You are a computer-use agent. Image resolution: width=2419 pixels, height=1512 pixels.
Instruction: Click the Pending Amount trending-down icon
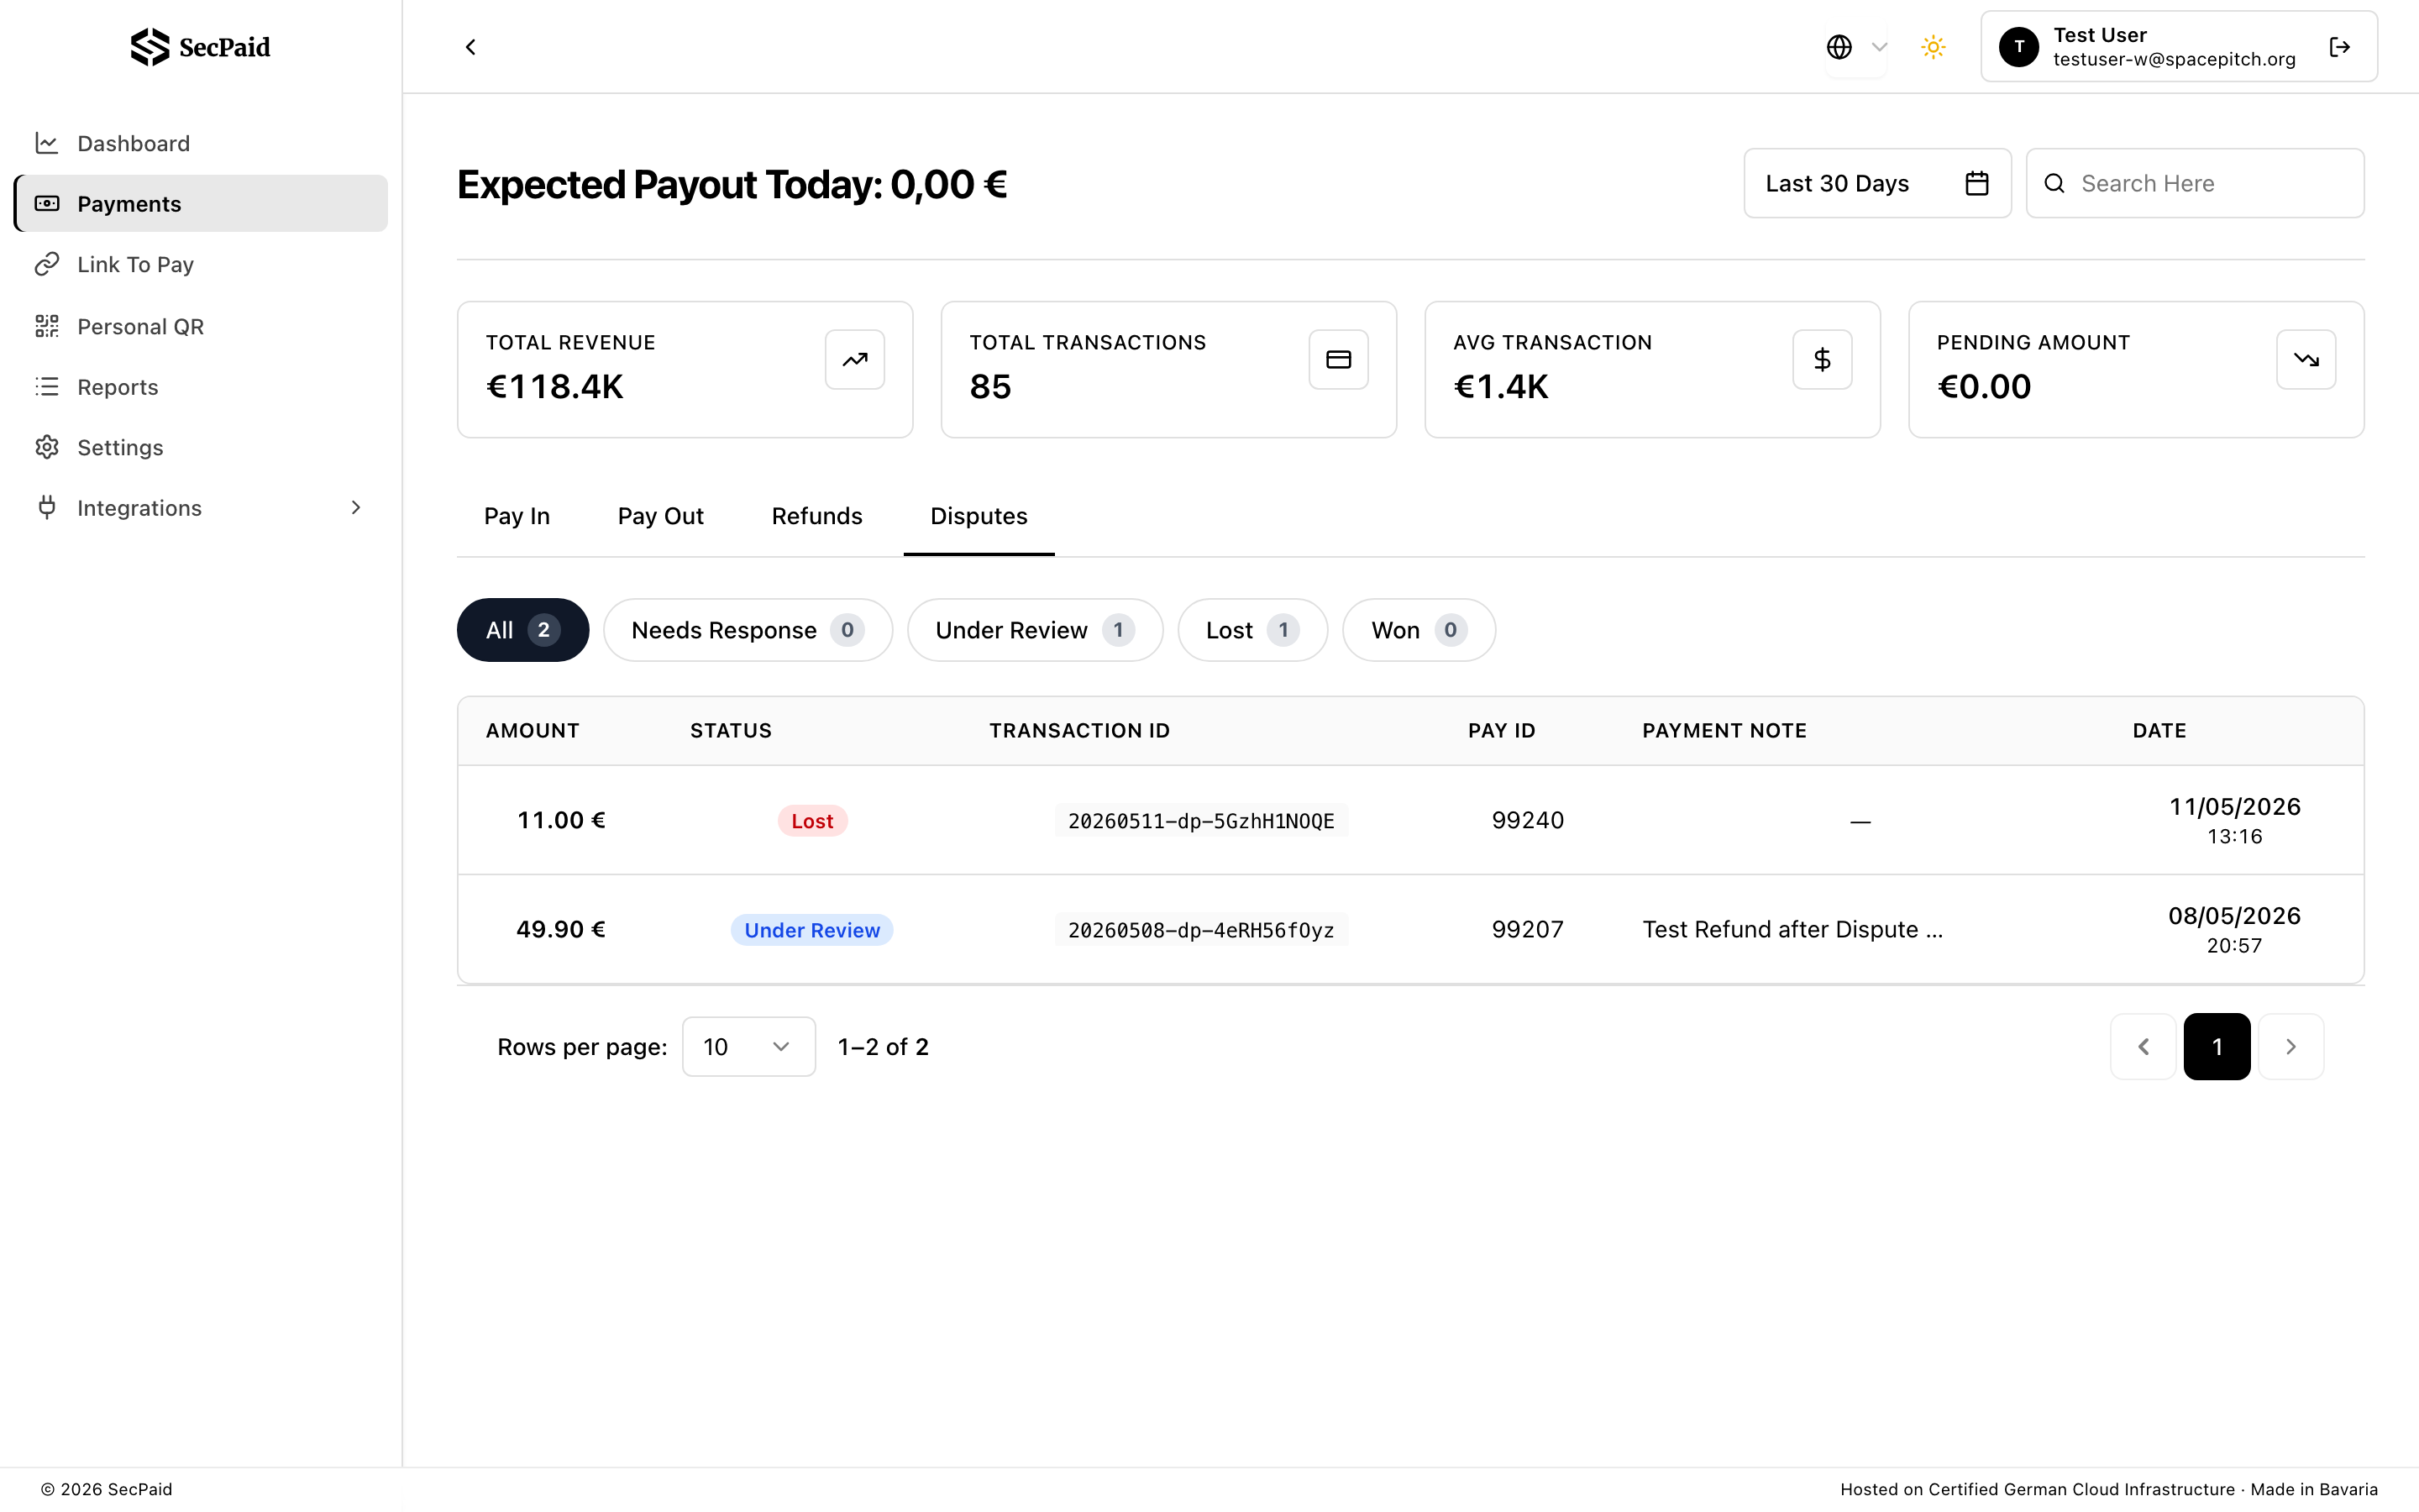click(x=2306, y=359)
